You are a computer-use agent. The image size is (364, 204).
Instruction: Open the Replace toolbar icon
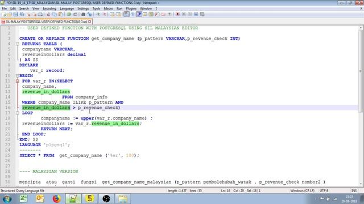(x=90, y=14)
